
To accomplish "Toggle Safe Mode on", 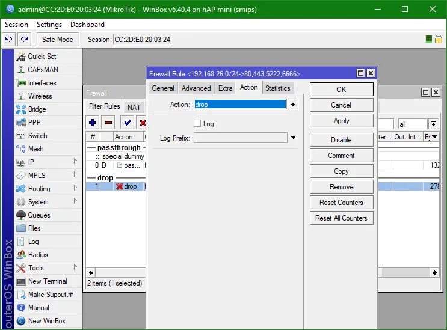I will (x=58, y=39).
